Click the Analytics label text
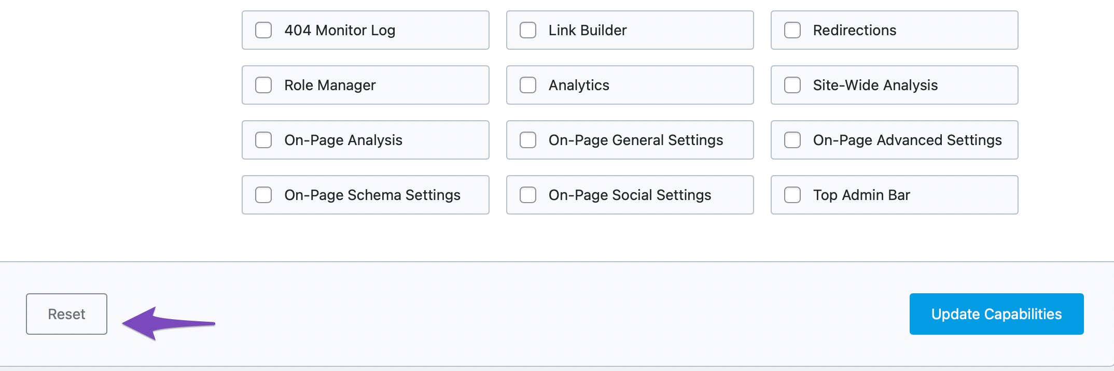Screen dimensions: 1114x371 pos(579,85)
